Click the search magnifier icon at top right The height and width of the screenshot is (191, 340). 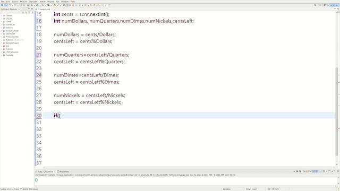315,5
